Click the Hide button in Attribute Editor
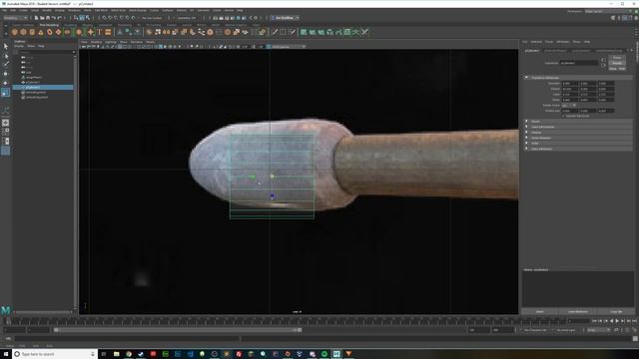Screen dimensions: 639x359 point(622,69)
